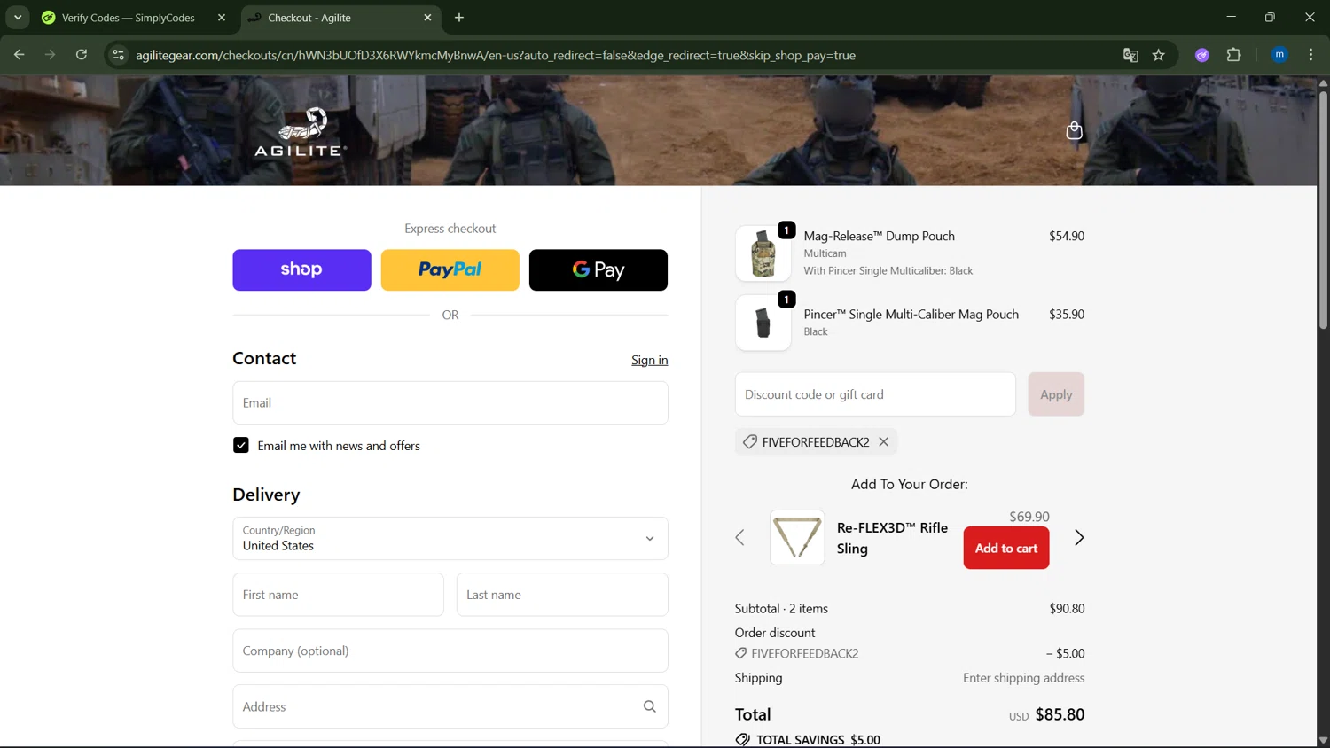Click the translate page icon
The height and width of the screenshot is (748, 1330).
point(1130,55)
